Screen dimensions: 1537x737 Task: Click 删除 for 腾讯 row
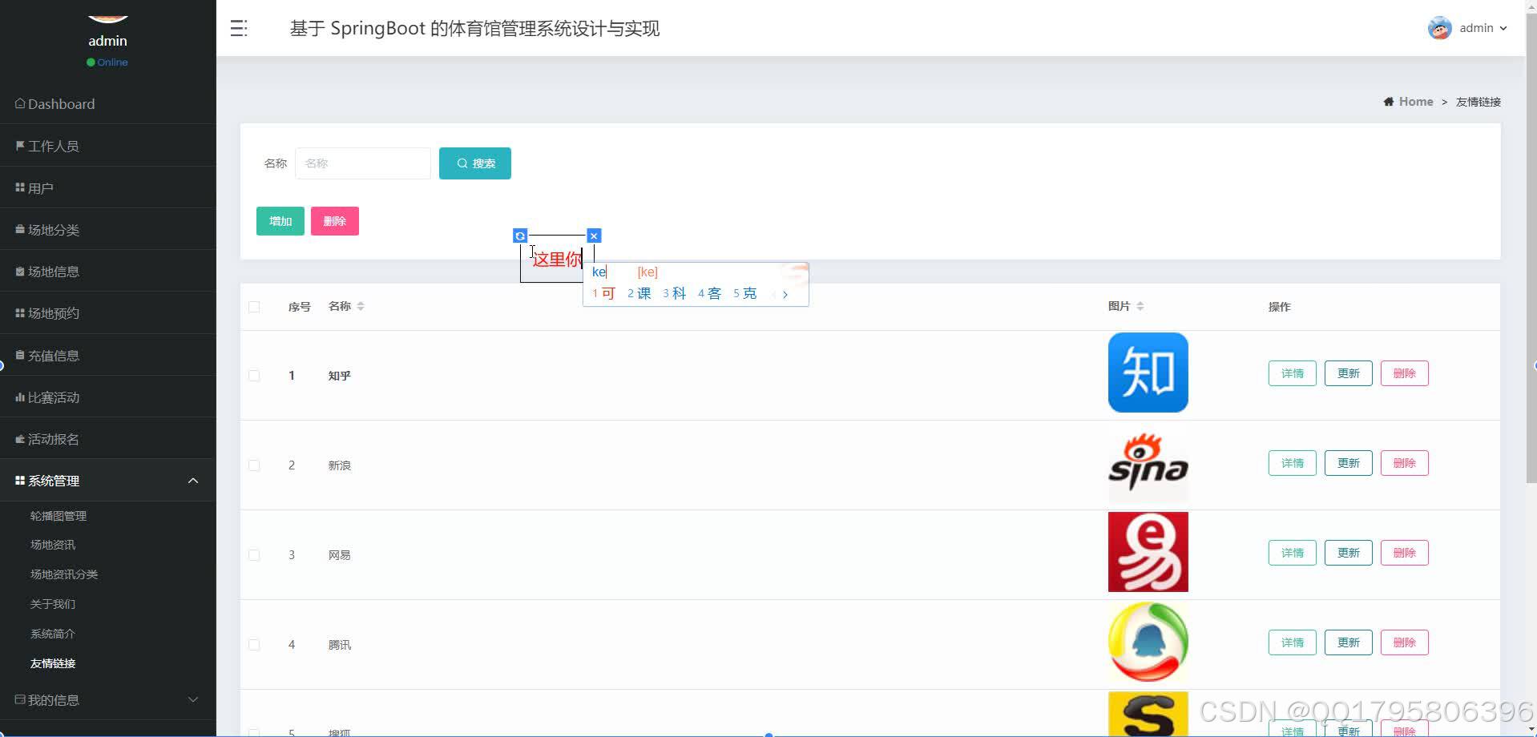coord(1405,642)
